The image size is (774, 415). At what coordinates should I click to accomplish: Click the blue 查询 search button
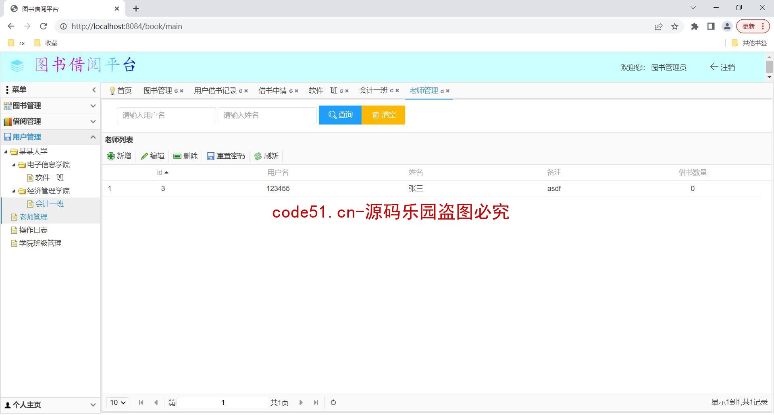click(x=340, y=115)
